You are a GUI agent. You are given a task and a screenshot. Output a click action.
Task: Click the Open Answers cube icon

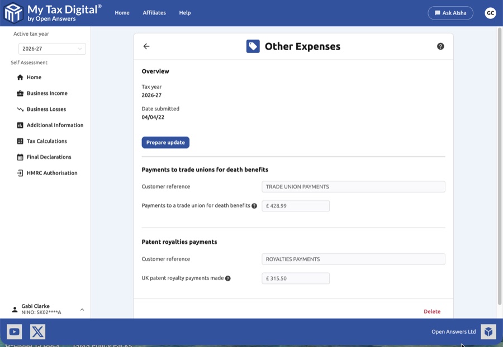click(x=488, y=331)
